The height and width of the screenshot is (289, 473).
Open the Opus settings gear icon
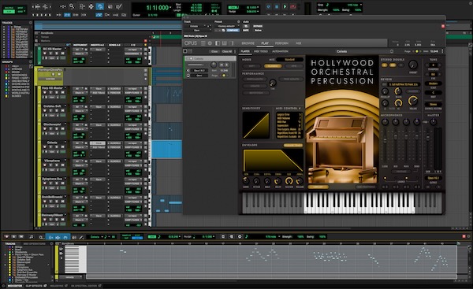coord(210,43)
